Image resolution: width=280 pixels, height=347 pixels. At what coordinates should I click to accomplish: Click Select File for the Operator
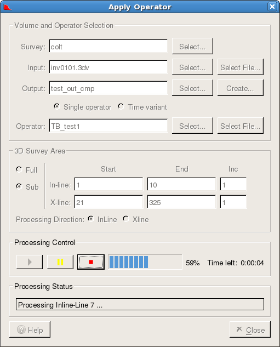[x=241, y=126]
